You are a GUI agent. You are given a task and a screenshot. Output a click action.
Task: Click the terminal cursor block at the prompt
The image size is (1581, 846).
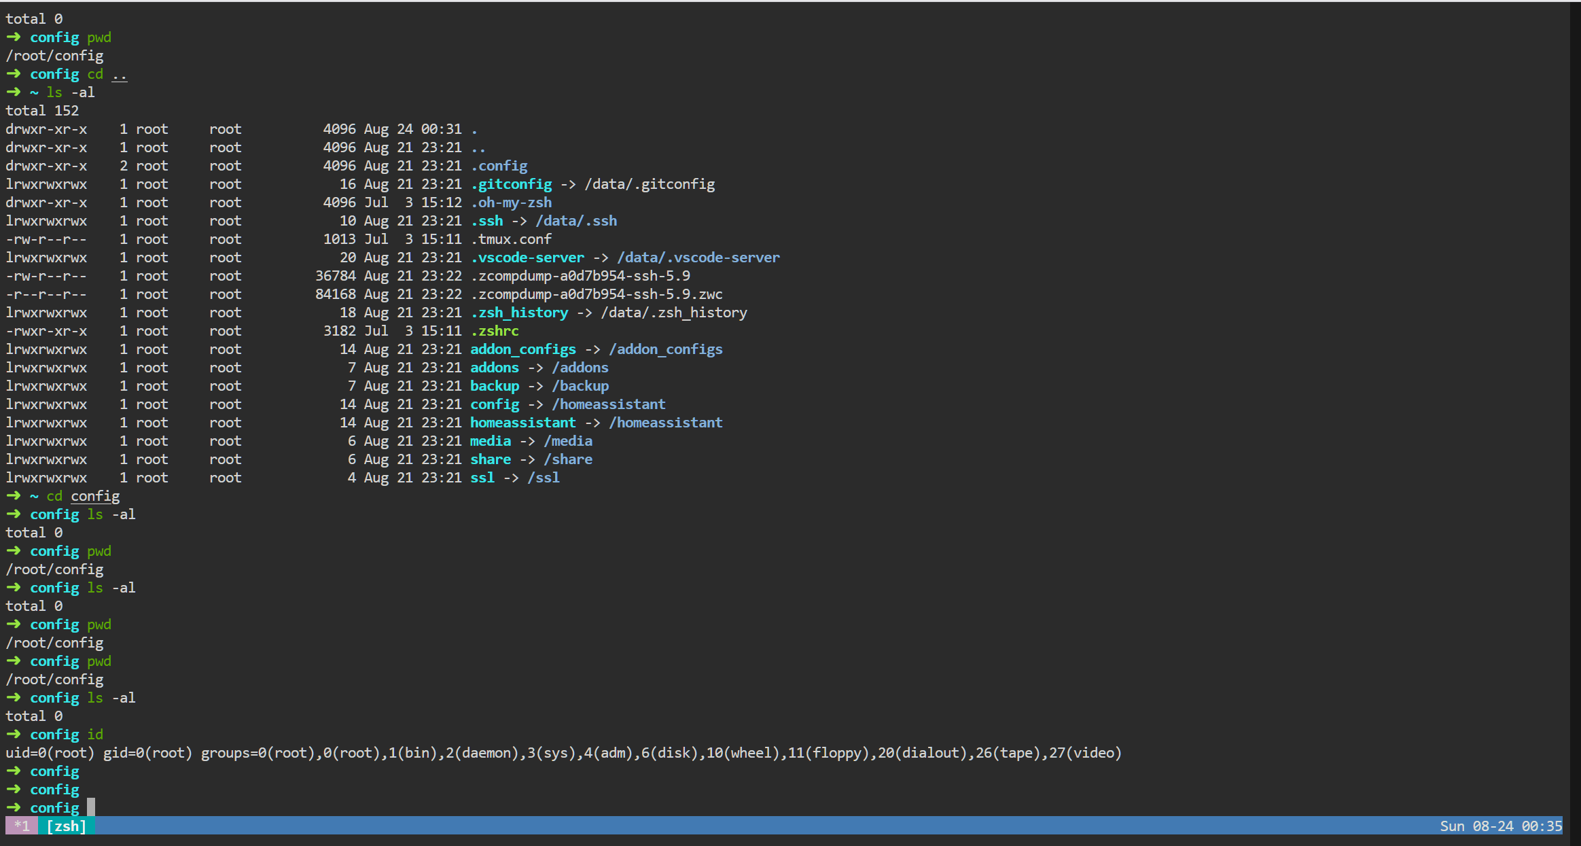click(91, 807)
